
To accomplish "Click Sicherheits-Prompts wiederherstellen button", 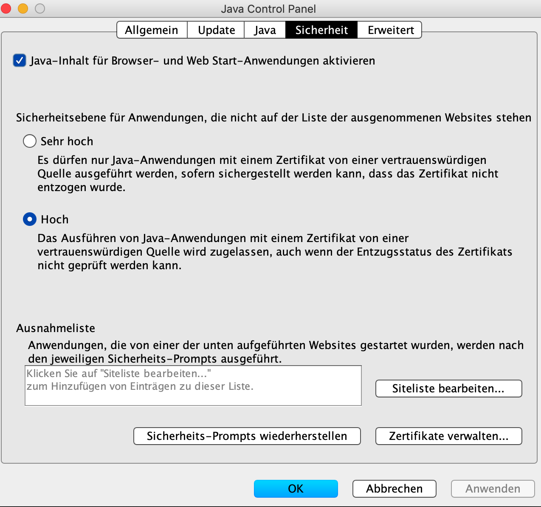I will 247,436.
